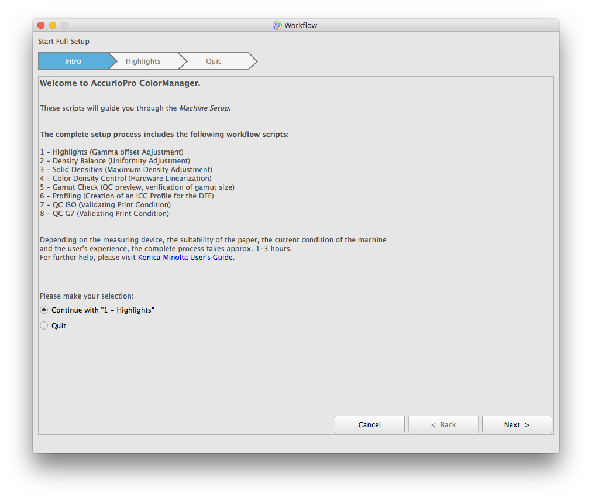
Task: Click the Highlights (Gamma offset Adjustment) line
Action: coord(112,152)
